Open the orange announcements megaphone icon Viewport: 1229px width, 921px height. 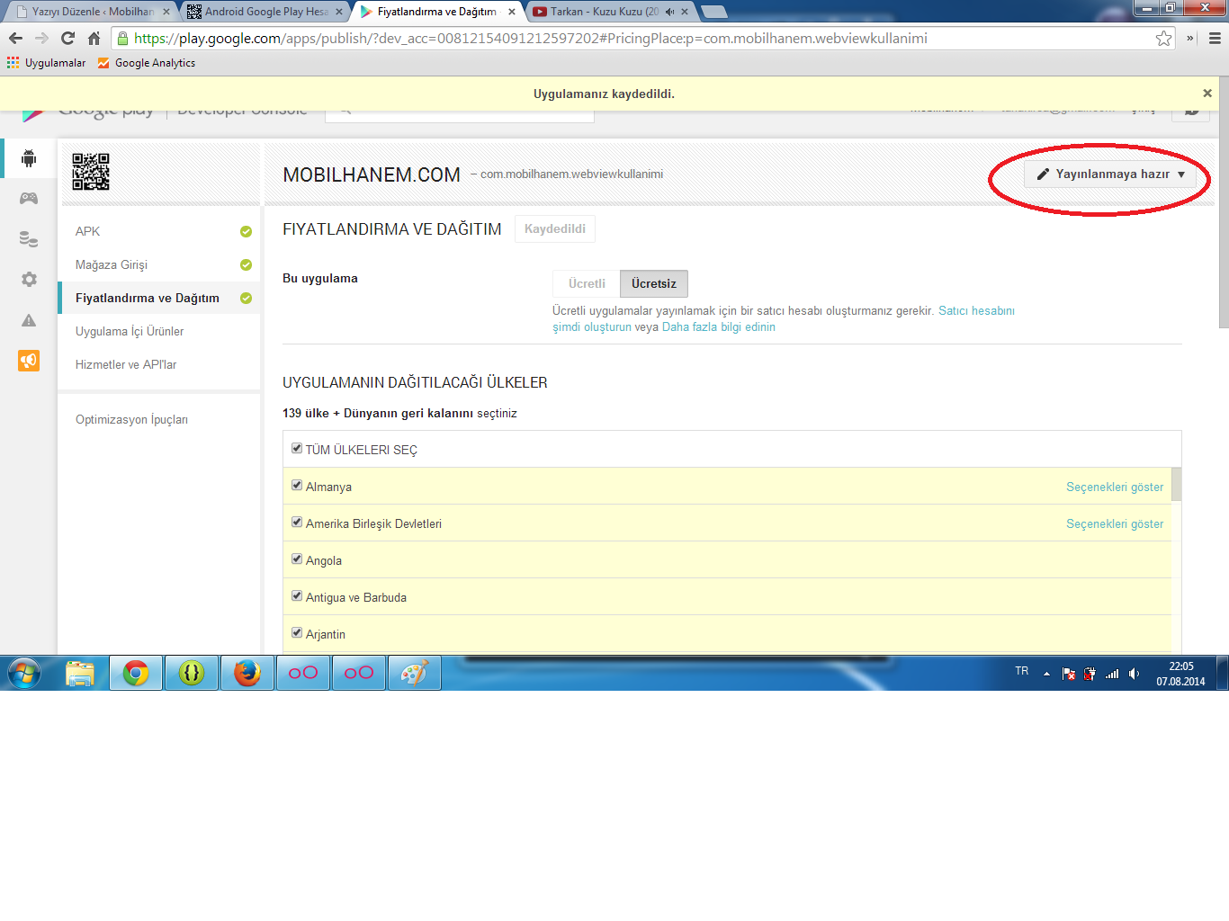[x=29, y=361]
